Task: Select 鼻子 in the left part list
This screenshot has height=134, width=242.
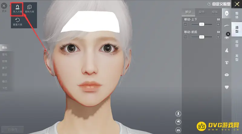Action: pos(5,68)
